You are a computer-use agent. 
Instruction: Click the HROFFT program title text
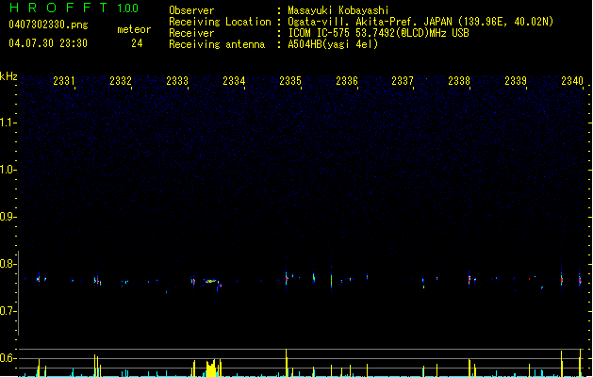(58, 8)
